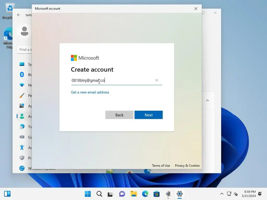
Task: Click the Back button in Create account
Action: click(119, 115)
